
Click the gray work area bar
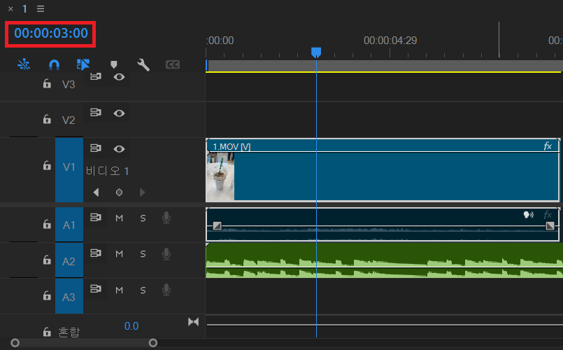tap(385, 66)
